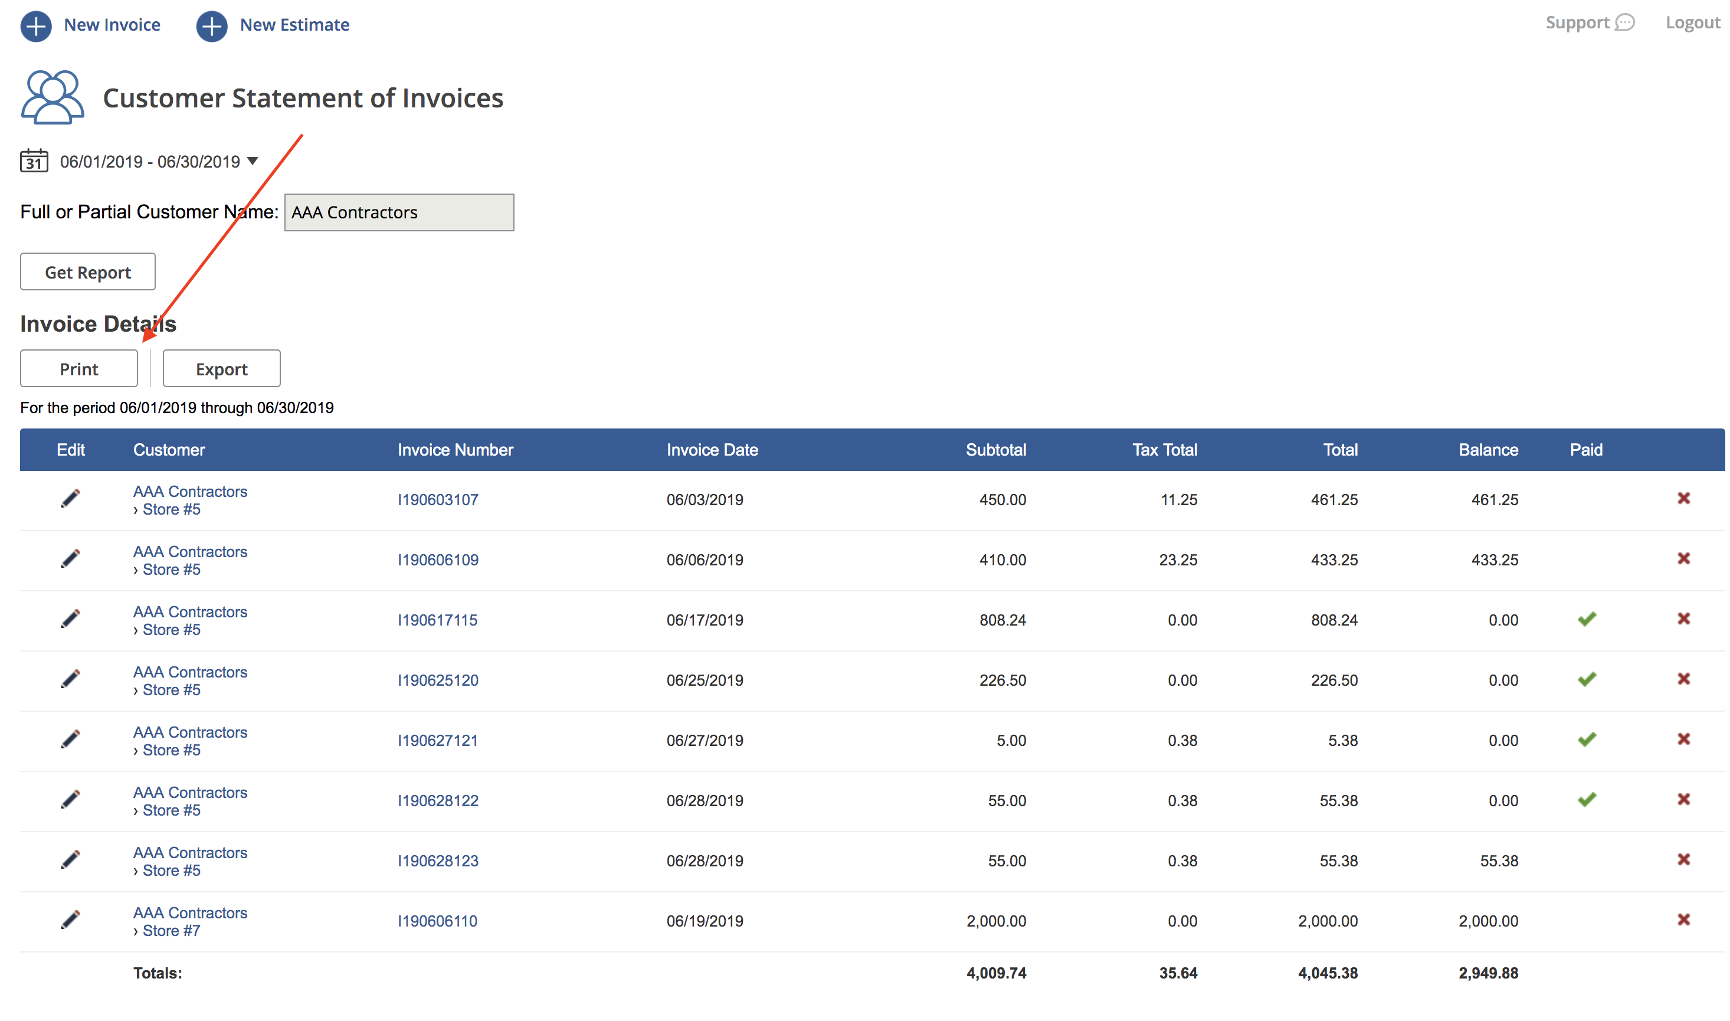Viewport: 1730px width, 1021px height.
Task: Expand the date range dropdown arrow
Action: pos(253,161)
